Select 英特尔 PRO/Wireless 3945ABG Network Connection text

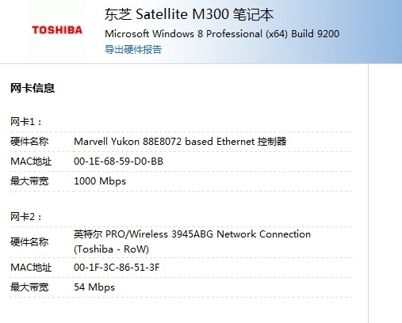coord(192,234)
